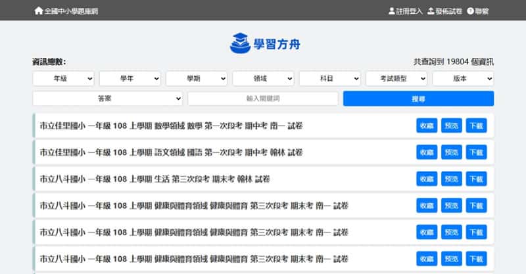Click the 輸入關鍵詞 keyword input field
The width and height of the screenshot is (526, 274).
(263, 99)
